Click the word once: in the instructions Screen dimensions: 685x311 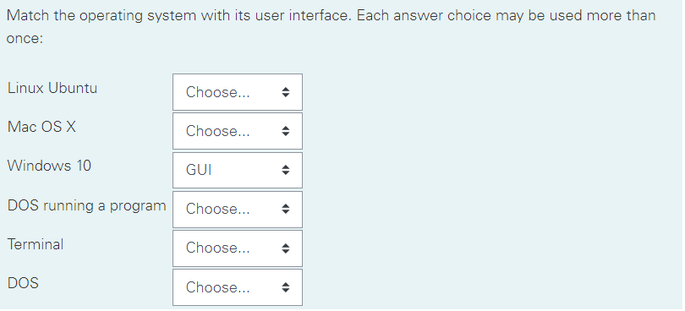coord(25,38)
